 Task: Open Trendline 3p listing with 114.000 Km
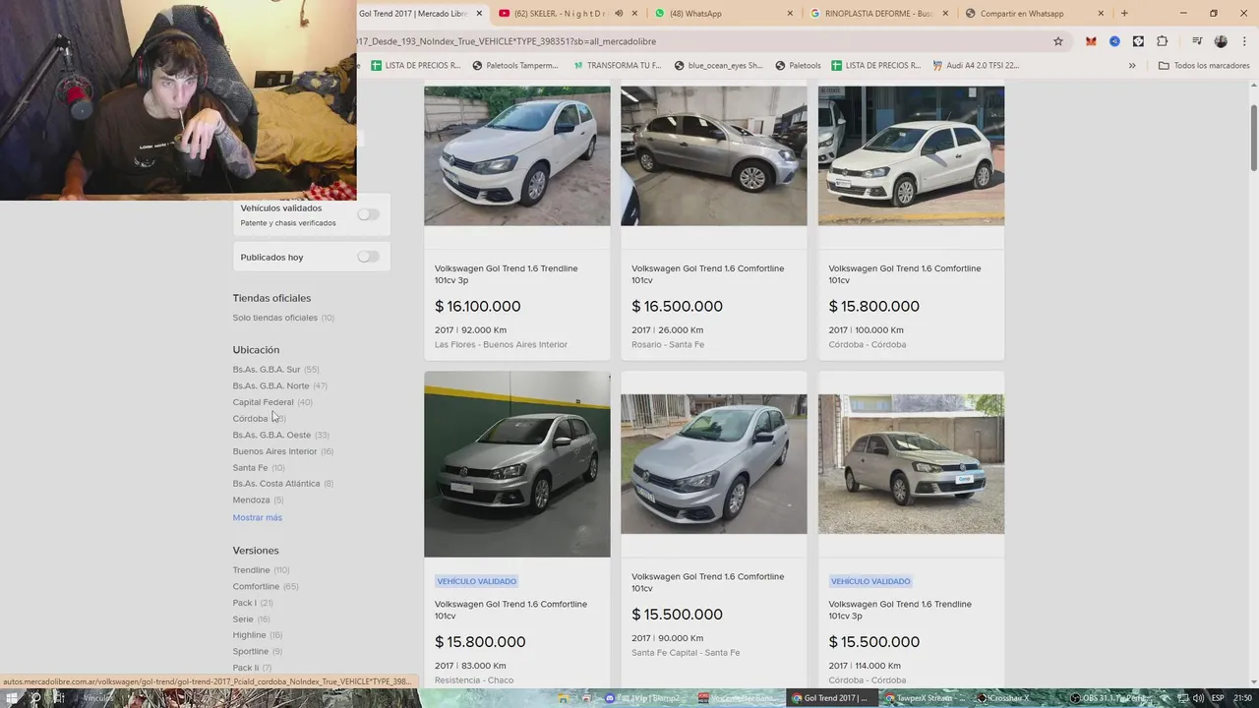(x=900, y=610)
